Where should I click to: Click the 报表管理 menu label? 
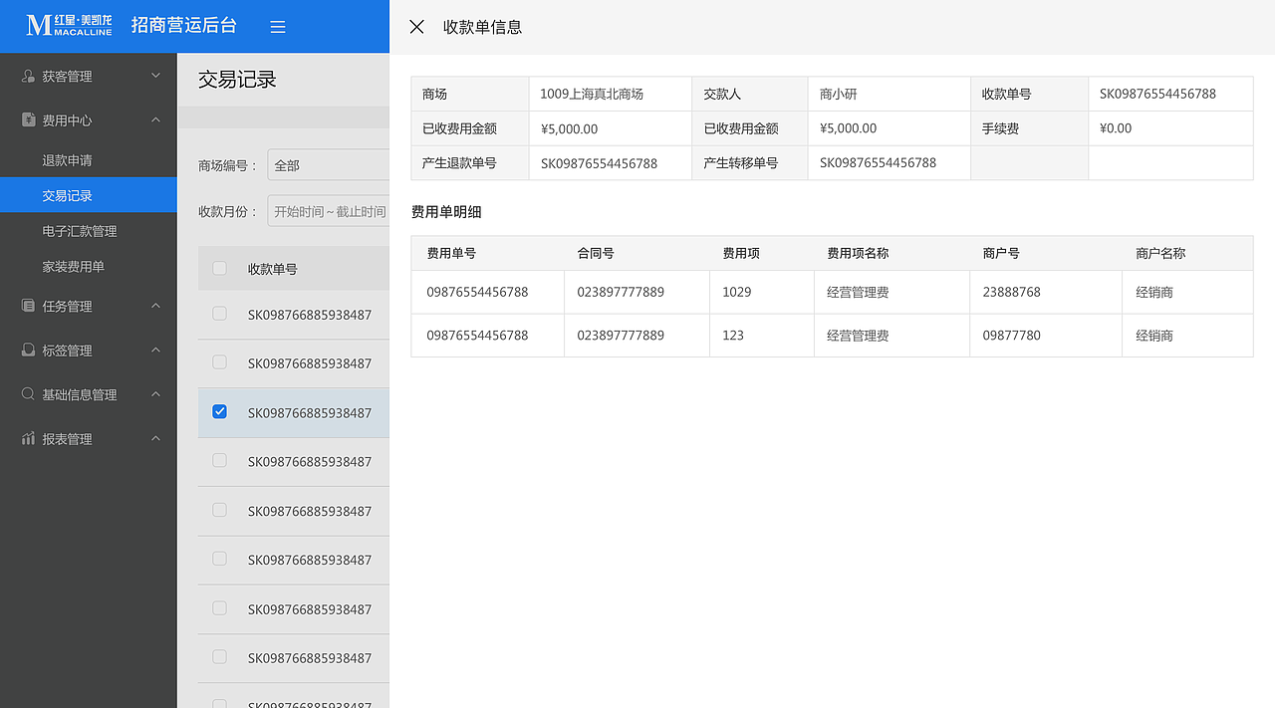67,439
